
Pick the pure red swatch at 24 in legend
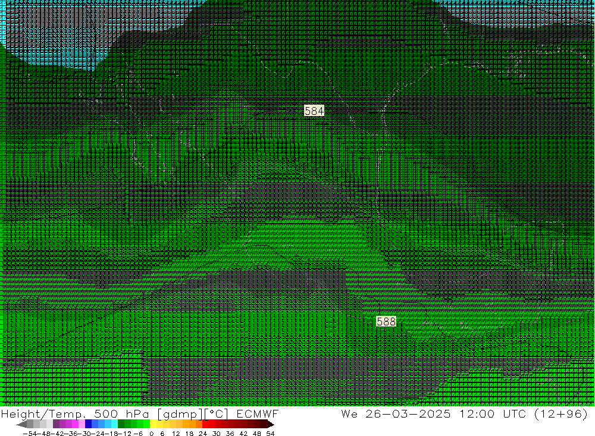205,424
